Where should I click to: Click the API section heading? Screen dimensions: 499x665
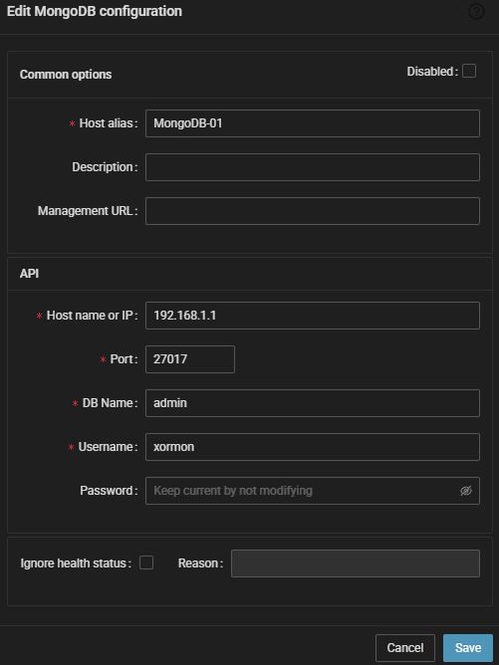click(x=29, y=274)
